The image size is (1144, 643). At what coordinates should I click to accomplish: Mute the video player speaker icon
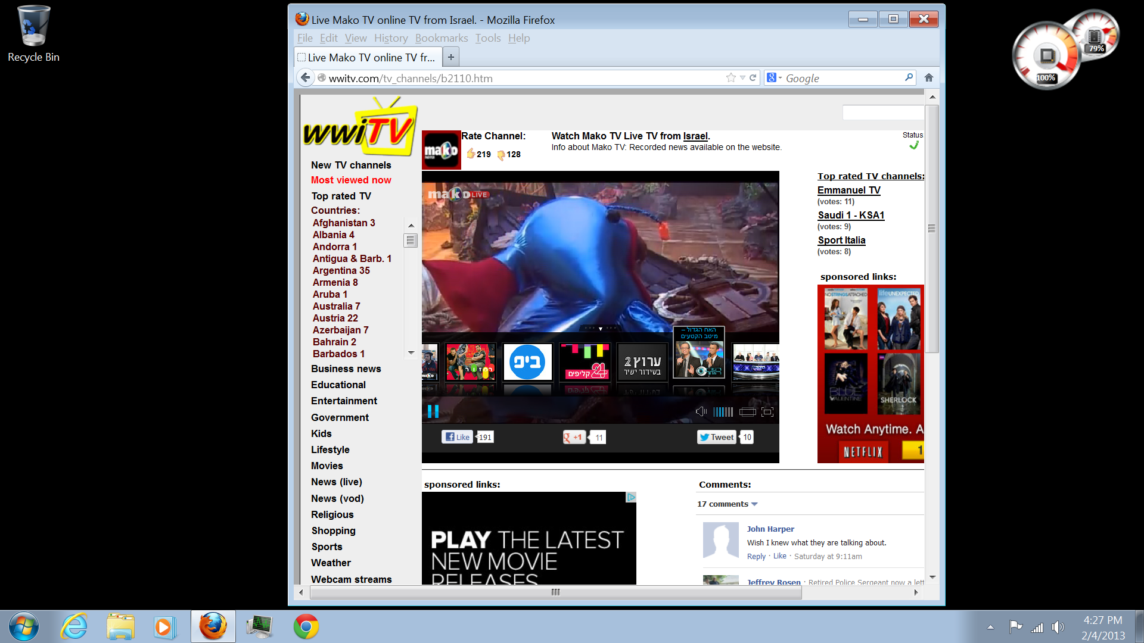pyautogui.click(x=701, y=411)
